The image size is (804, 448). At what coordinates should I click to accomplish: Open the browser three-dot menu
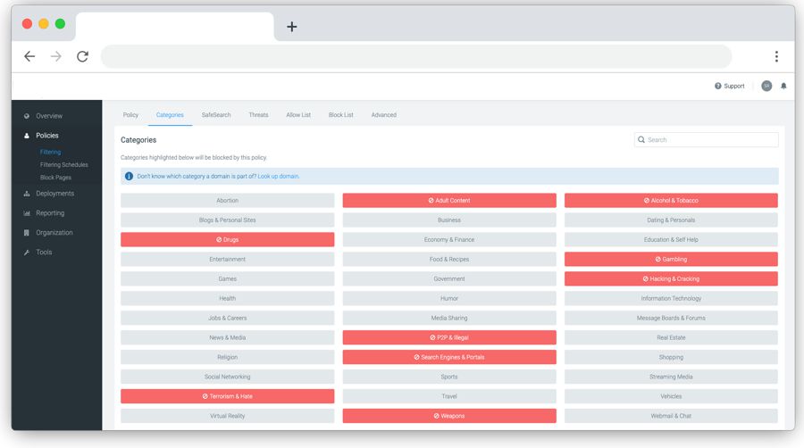pyautogui.click(x=776, y=56)
